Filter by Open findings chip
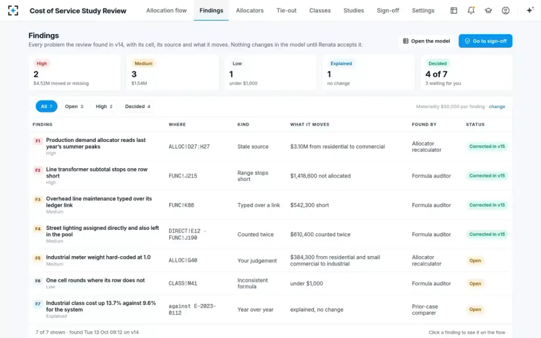Image resolution: width=541 pixels, height=338 pixels. point(74,106)
